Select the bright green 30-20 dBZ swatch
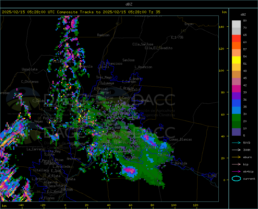 click(236, 118)
